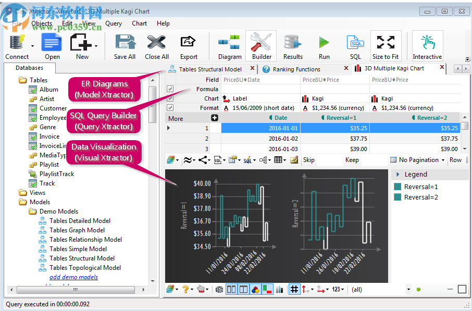Click the green apple status icon
This screenshot has width=472, height=311.
click(418, 289)
